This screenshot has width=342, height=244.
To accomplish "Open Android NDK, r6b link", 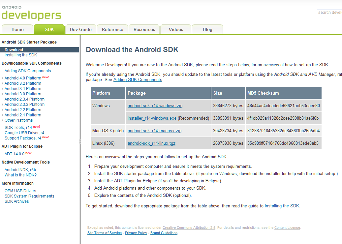I will (20, 169).
